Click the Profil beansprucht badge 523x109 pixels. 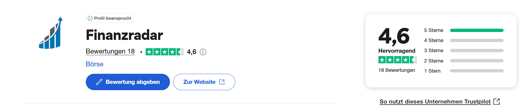[x=110, y=18]
